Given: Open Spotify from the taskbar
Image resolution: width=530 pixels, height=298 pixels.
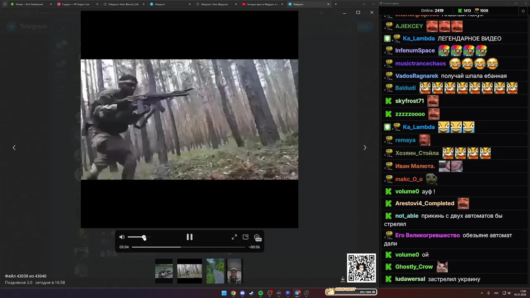Looking at the screenshot, I should (x=260, y=293).
